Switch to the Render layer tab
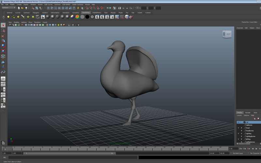 tap(248, 112)
